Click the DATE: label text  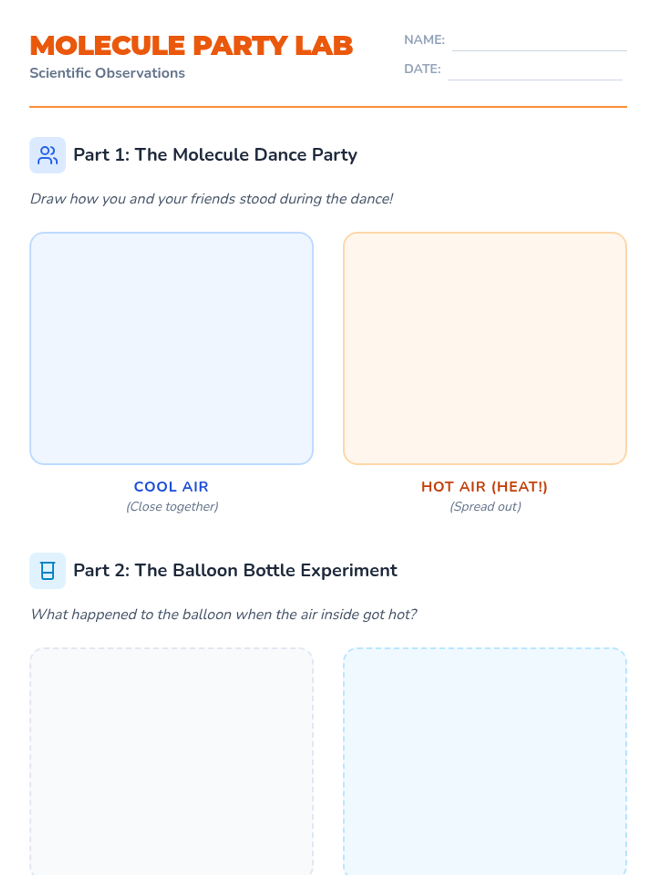pos(422,69)
